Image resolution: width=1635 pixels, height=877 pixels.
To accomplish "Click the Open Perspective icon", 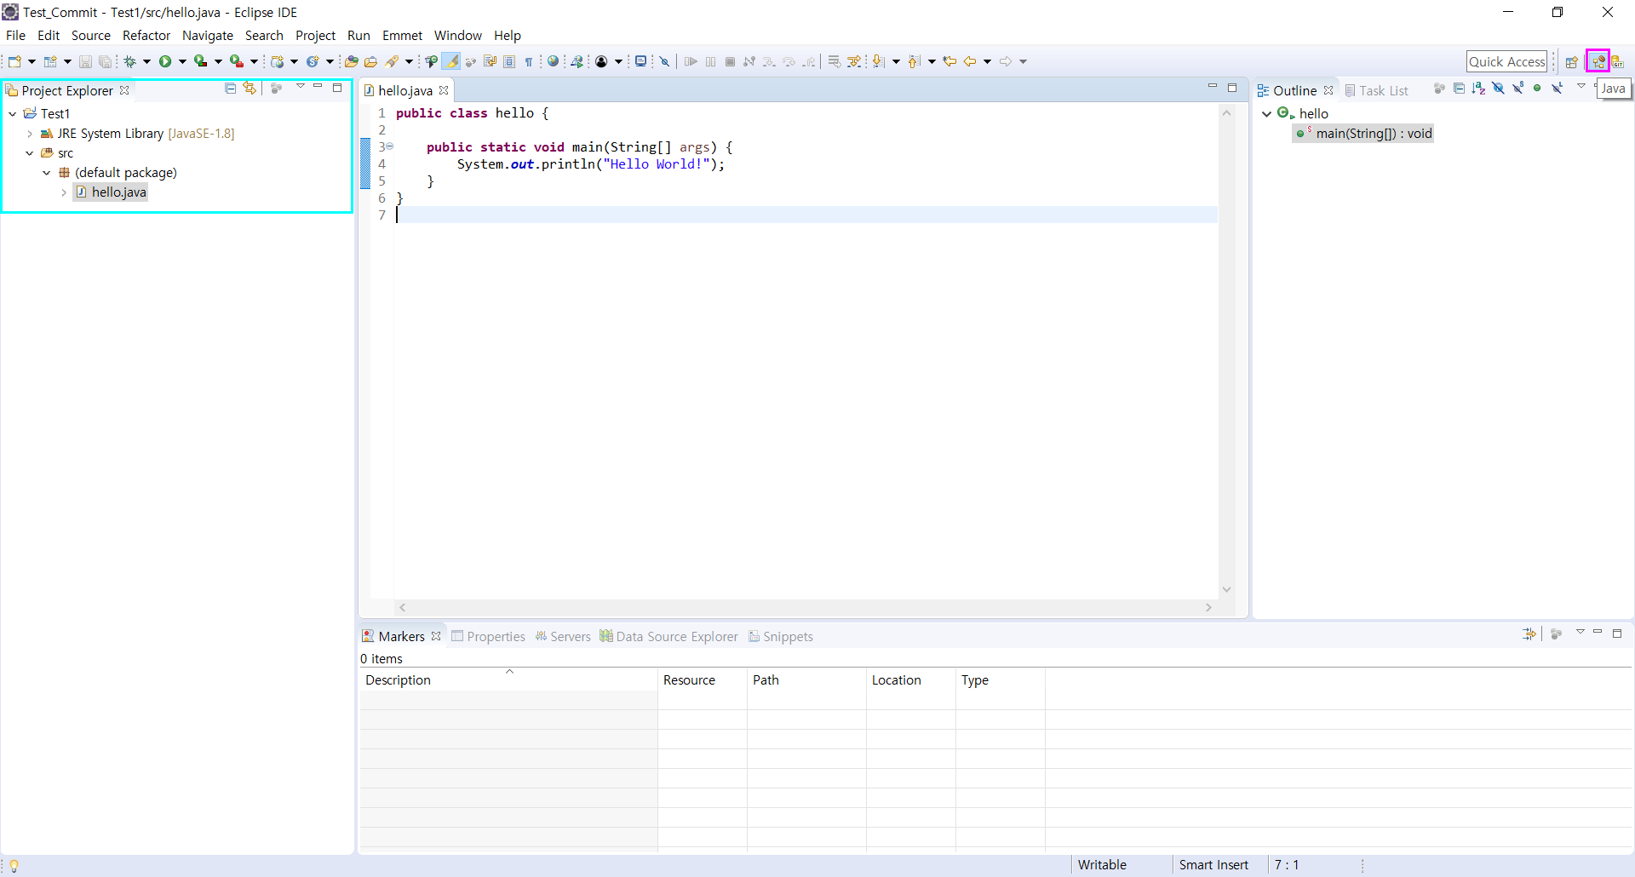I will (1572, 61).
